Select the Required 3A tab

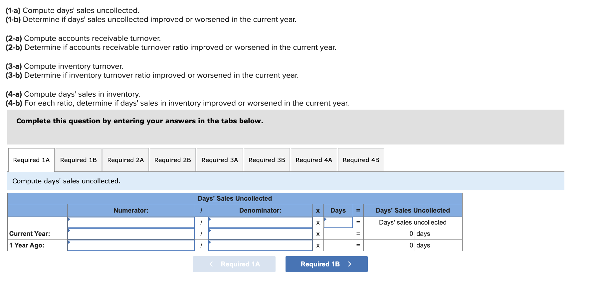tap(220, 160)
